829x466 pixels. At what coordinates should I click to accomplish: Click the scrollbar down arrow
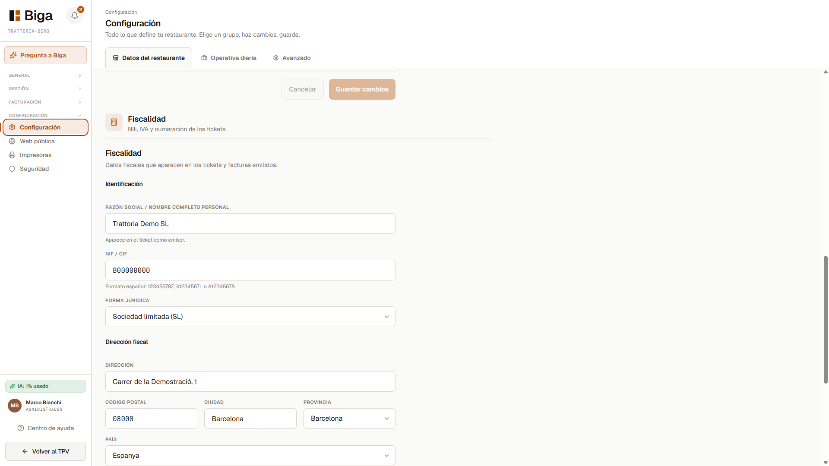[826, 463]
